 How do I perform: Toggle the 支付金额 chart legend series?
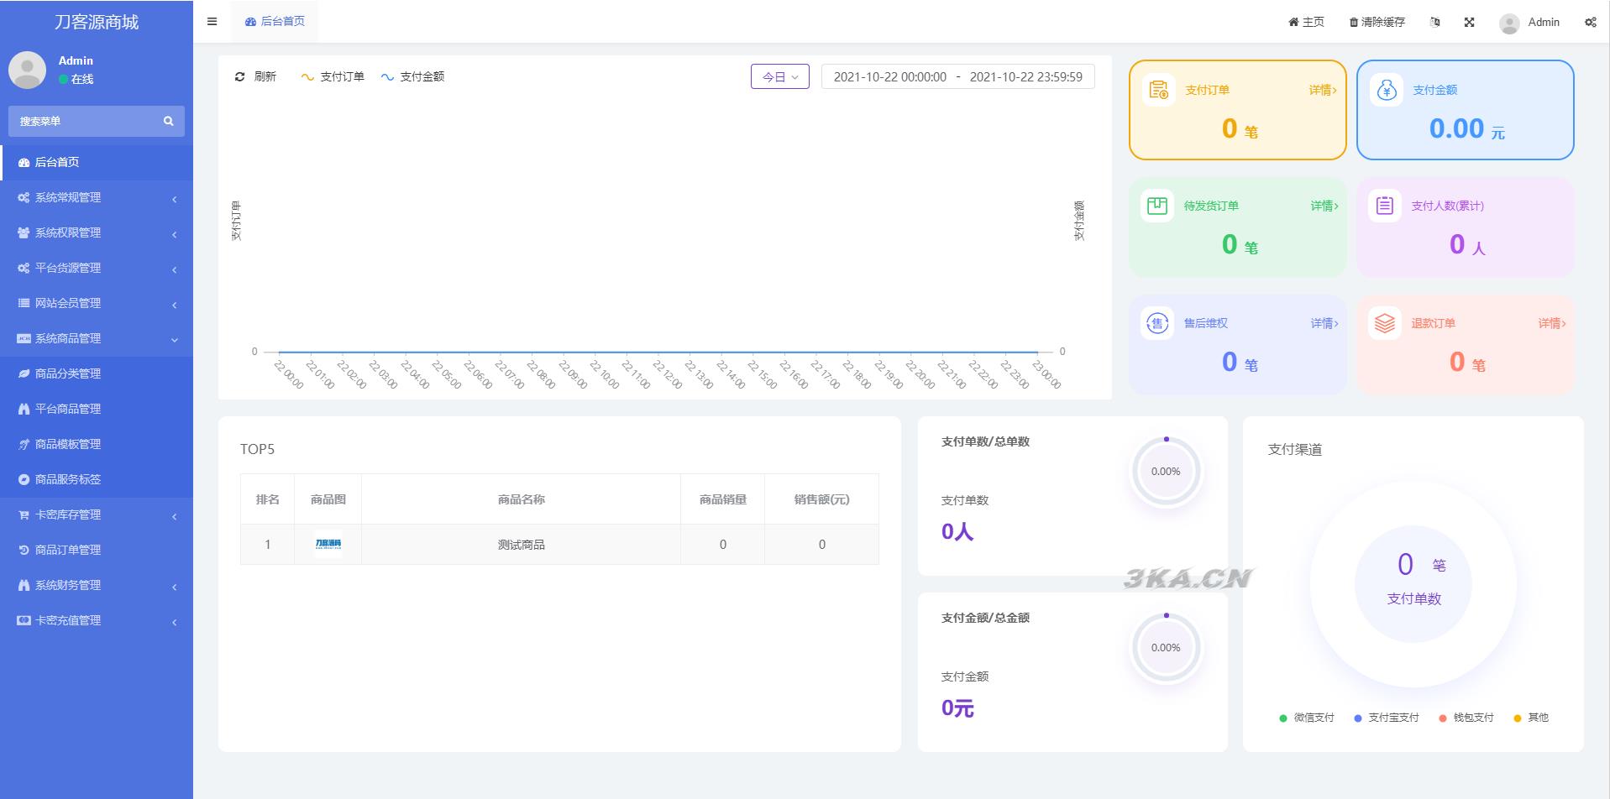coord(412,76)
